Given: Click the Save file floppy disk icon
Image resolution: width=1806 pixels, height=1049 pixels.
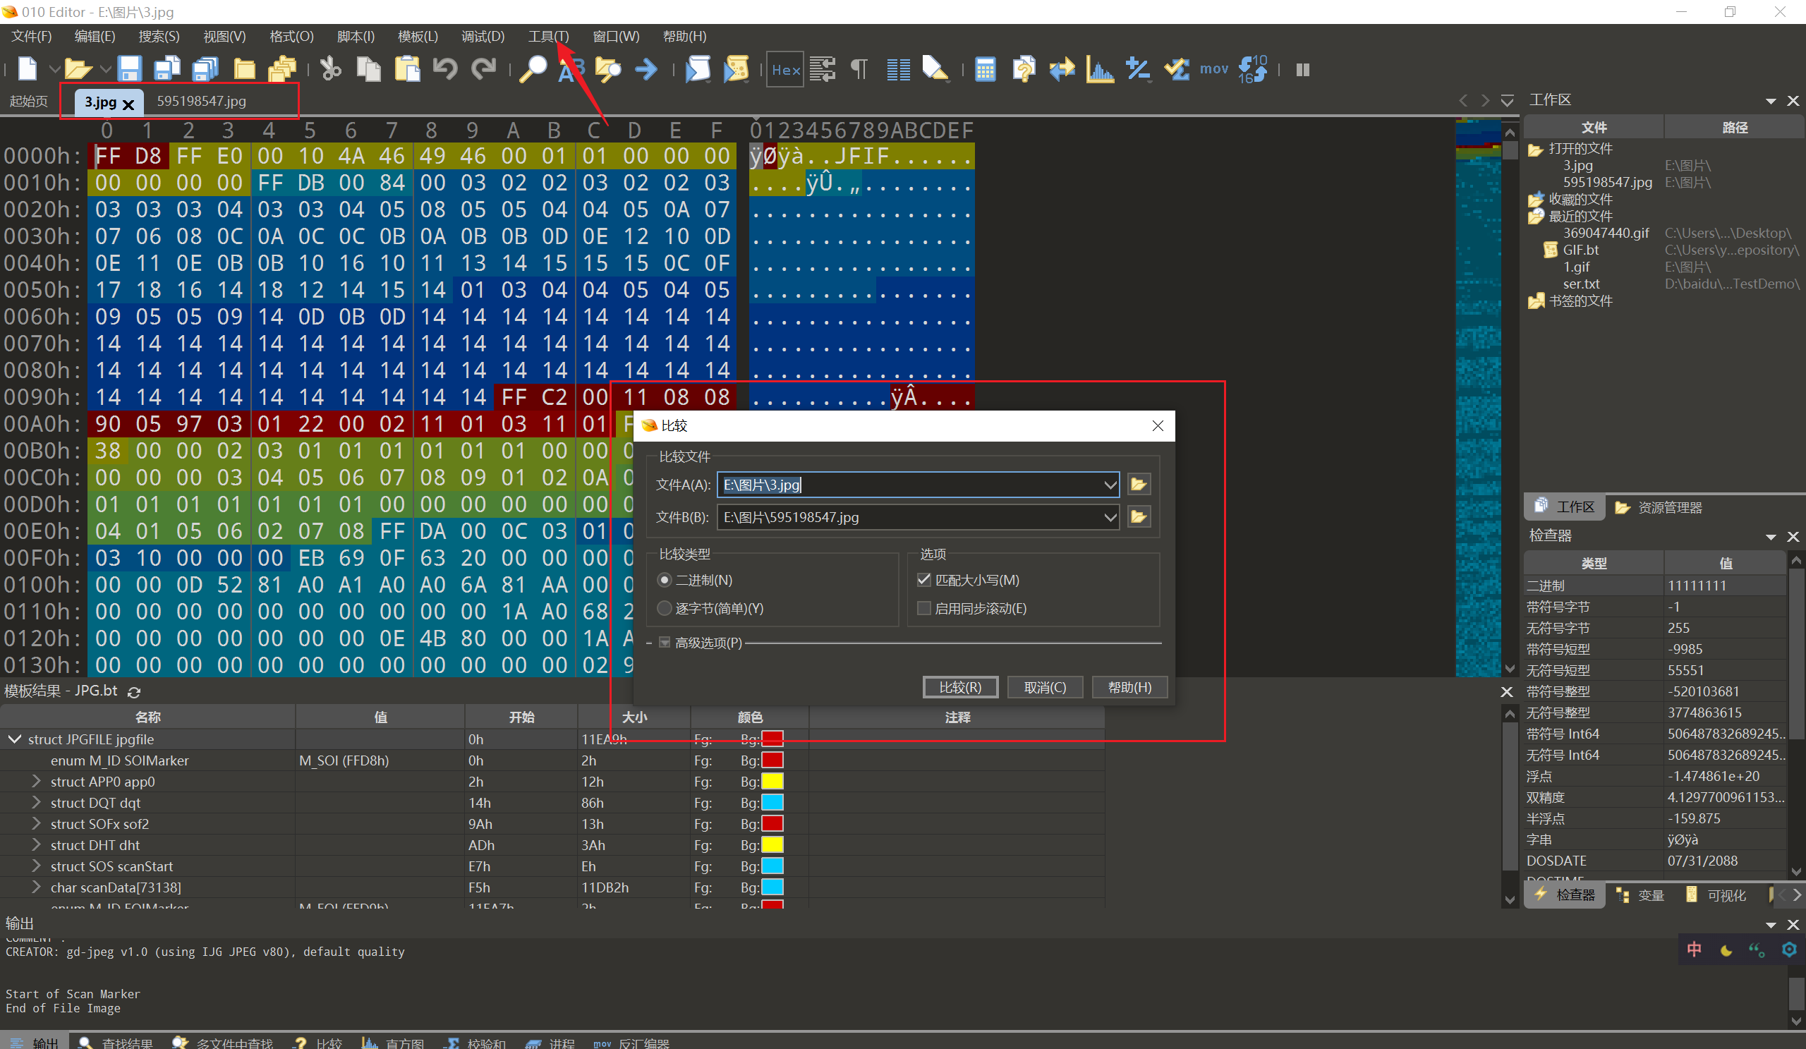Looking at the screenshot, I should [x=129, y=69].
